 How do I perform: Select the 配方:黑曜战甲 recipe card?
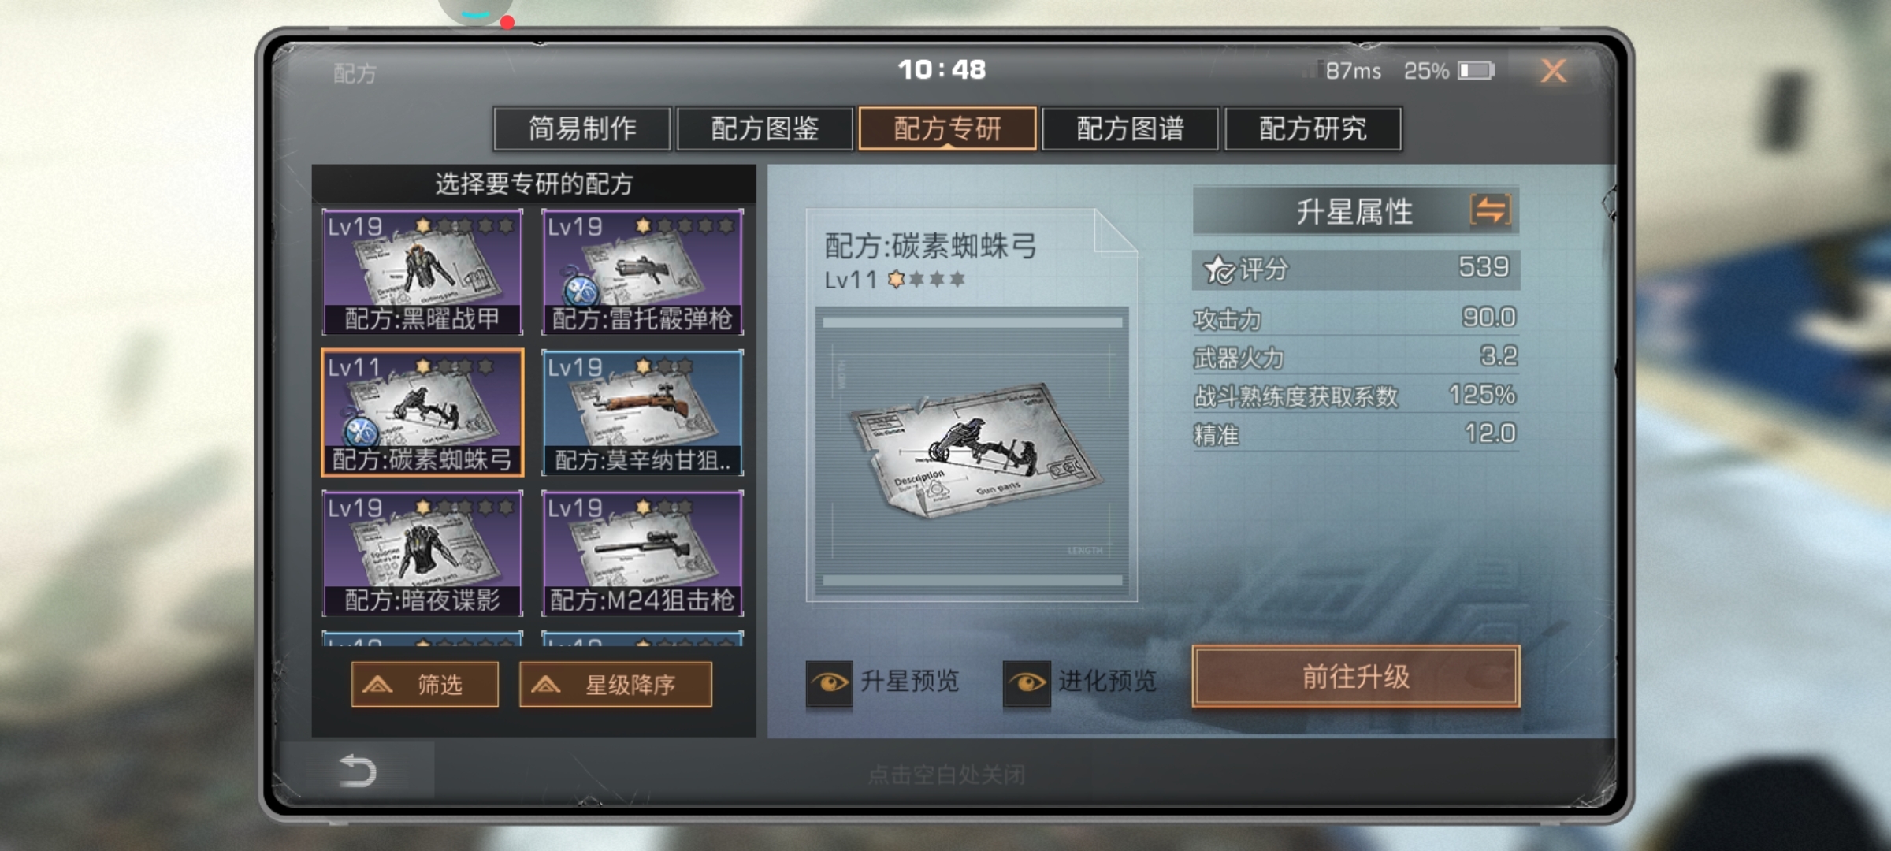[x=422, y=272]
